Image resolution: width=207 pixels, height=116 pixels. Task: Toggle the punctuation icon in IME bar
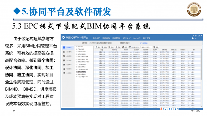pos(168,109)
